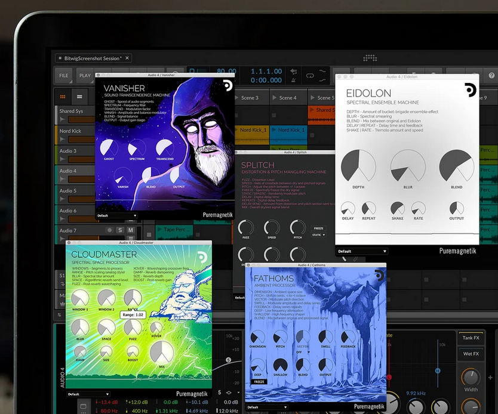This screenshot has height=414, width=498.
Task: Click the arranger layout icon beside the grid icon
Action: (x=81, y=96)
